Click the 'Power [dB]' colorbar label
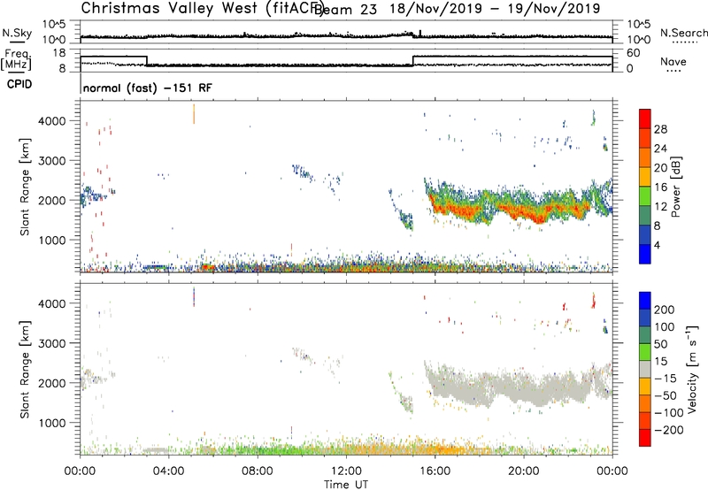Image resolution: width=708 pixels, height=490 pixels. 675,187
